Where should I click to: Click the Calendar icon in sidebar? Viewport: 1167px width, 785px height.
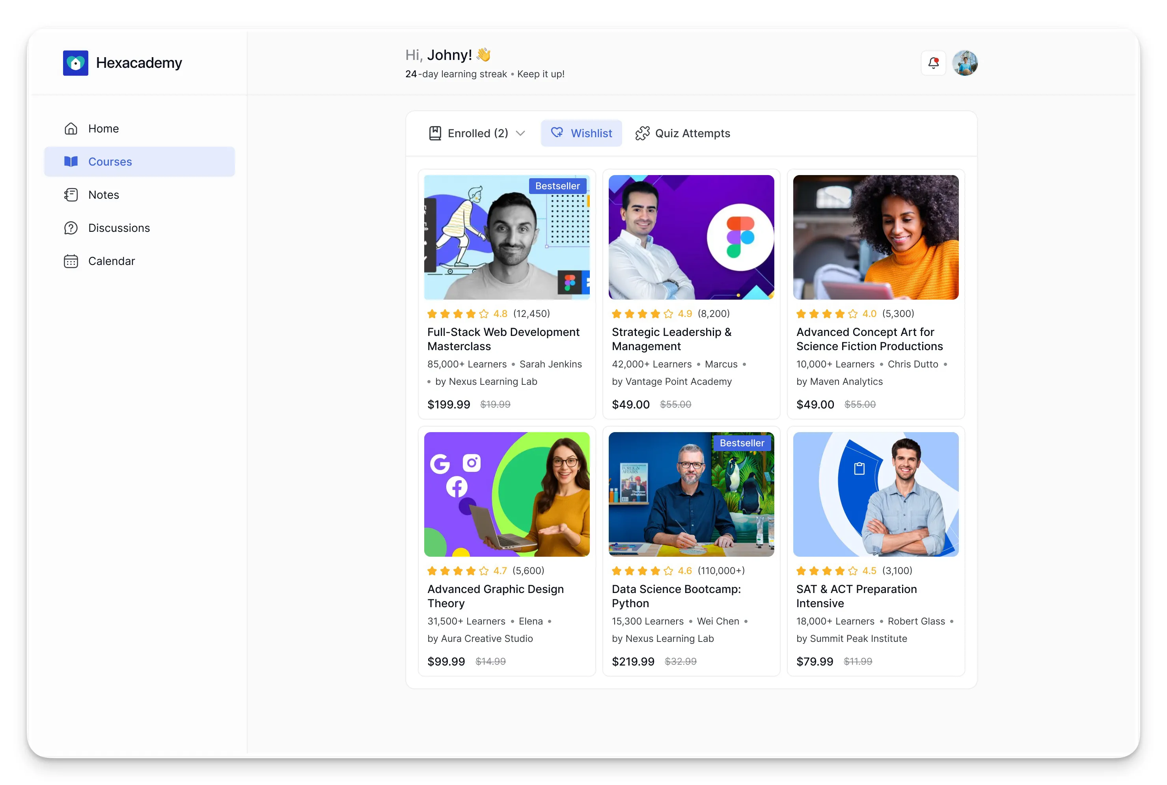click(71, 261)
